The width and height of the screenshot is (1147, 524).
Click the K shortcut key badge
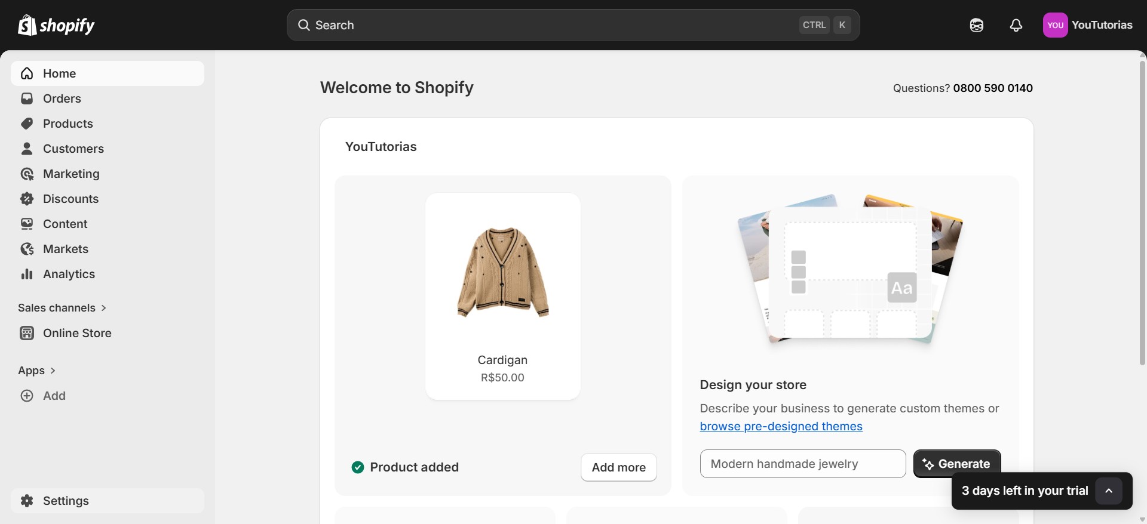(x=842, y=25)
